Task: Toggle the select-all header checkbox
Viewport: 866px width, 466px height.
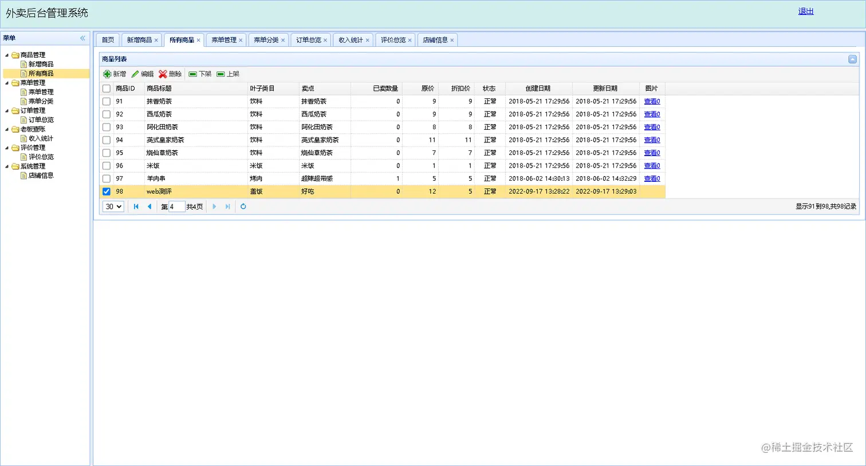Action: point(107,89)
